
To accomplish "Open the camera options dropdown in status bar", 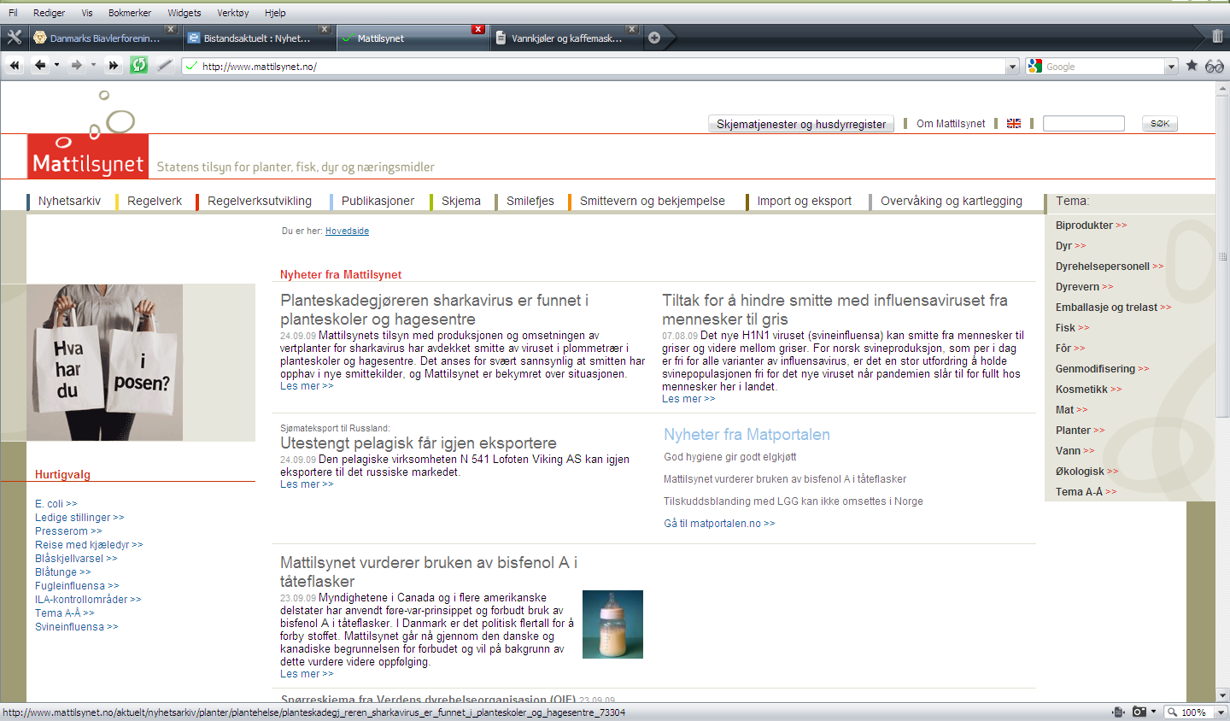I will [1154, 712].
